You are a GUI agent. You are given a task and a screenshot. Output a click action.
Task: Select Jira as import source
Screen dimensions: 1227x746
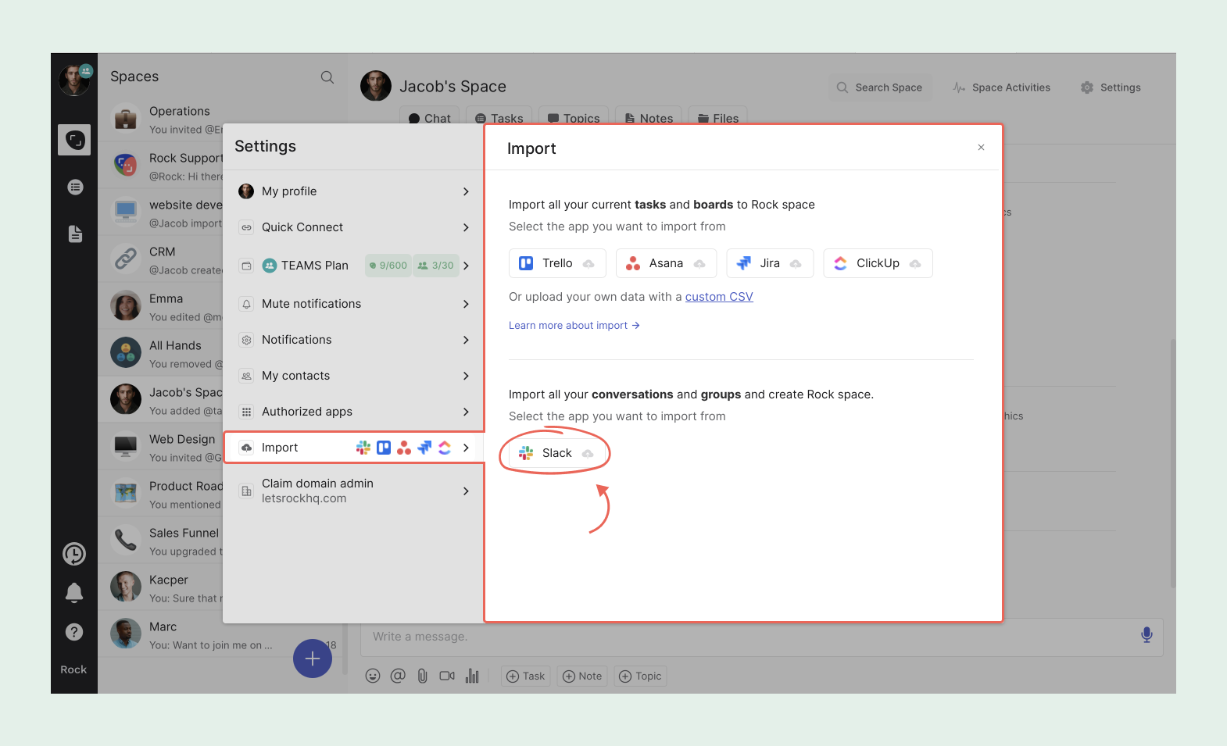point(770,263)
